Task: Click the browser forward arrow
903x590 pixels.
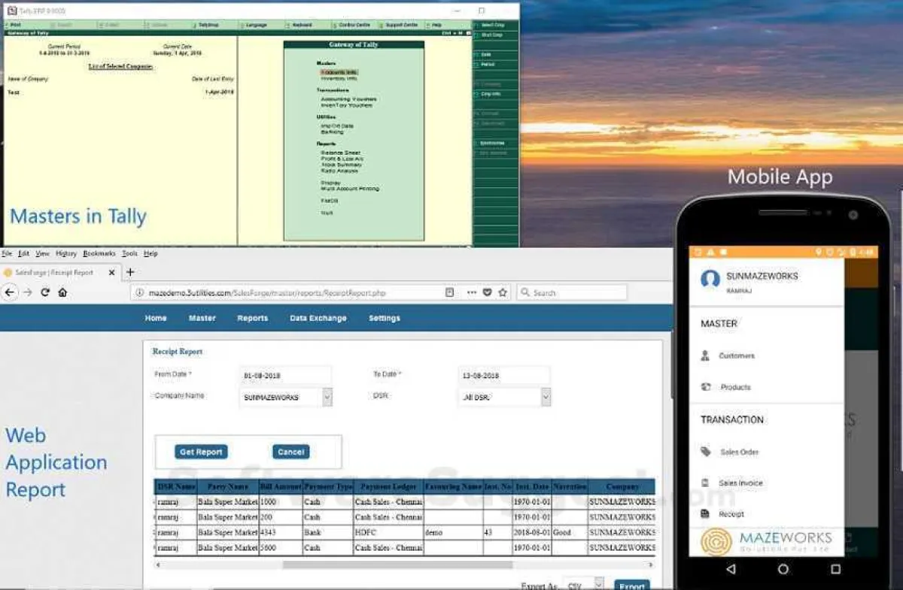Action: point(28,292)
